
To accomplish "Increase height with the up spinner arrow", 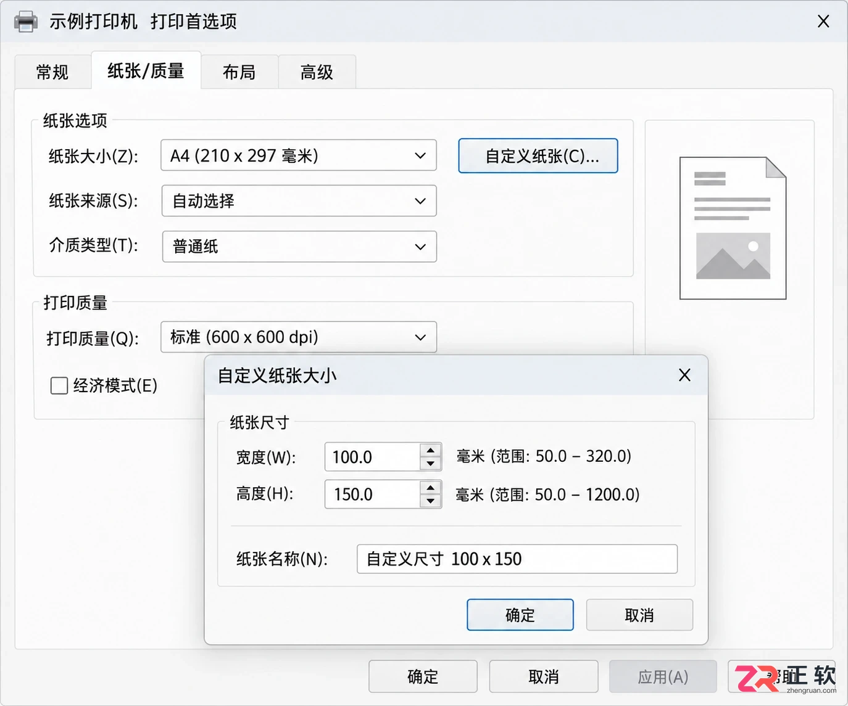I will click(431, 487).
